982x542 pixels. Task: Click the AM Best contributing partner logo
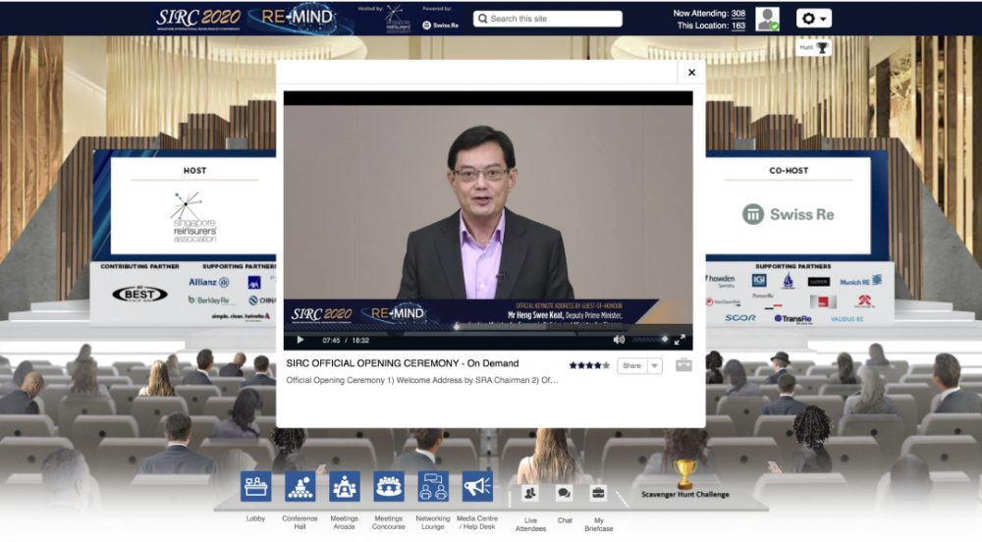(139, 294)
